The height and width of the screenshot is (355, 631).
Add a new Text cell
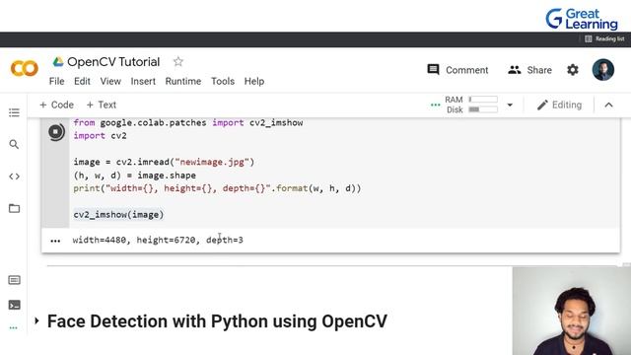pyautogui.click(x=102, y=106)
